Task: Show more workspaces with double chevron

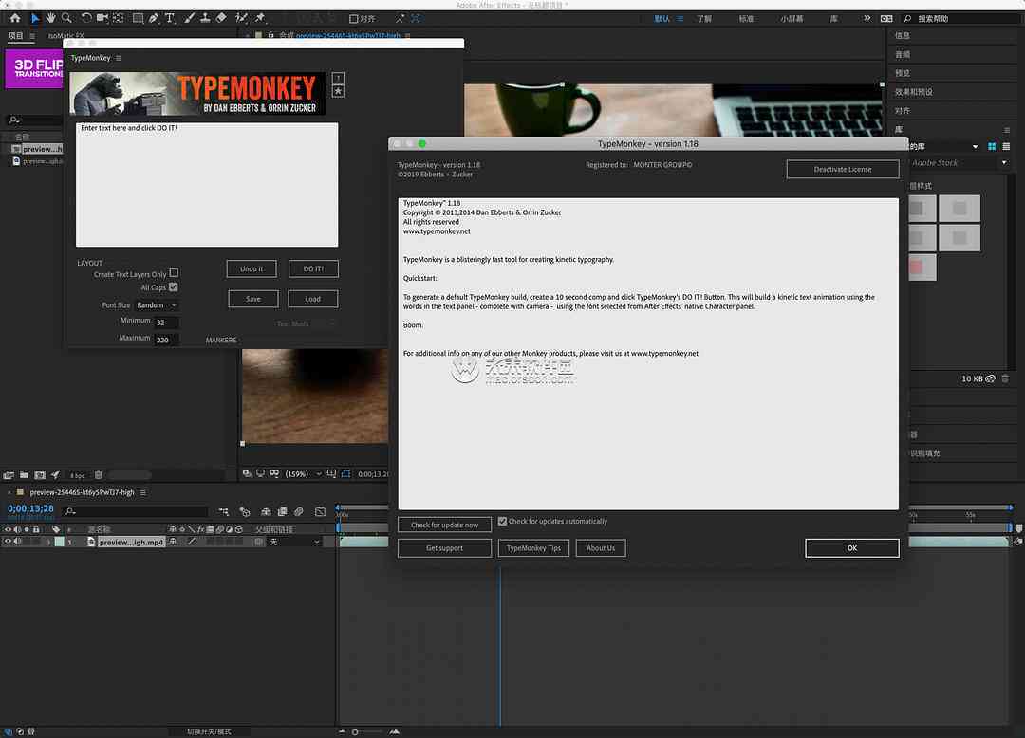Action: pyautogui.click(x=867, y=18)
